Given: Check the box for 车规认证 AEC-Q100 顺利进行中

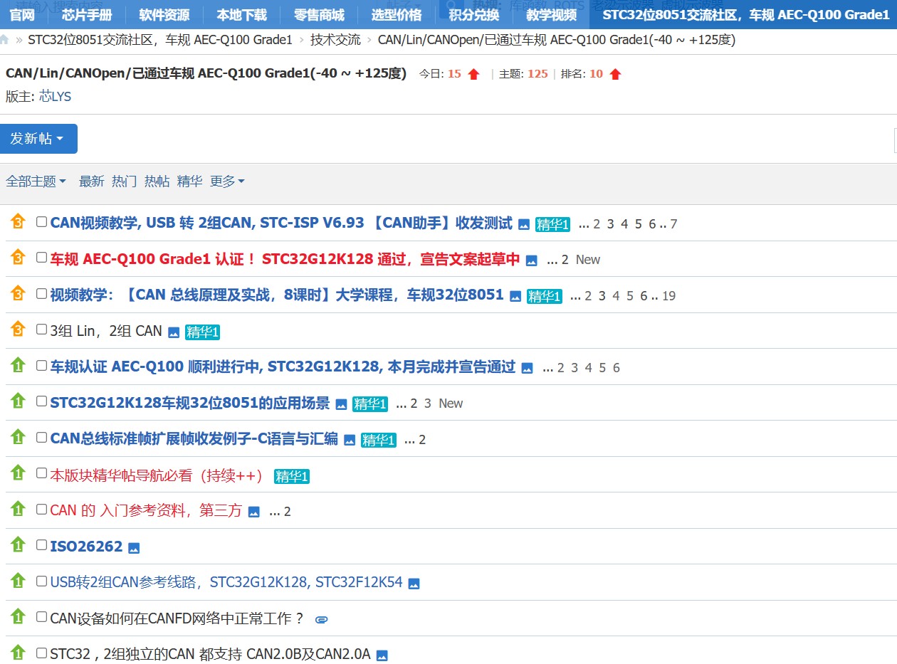Looking at the screenshot, I should coord(41,366).
